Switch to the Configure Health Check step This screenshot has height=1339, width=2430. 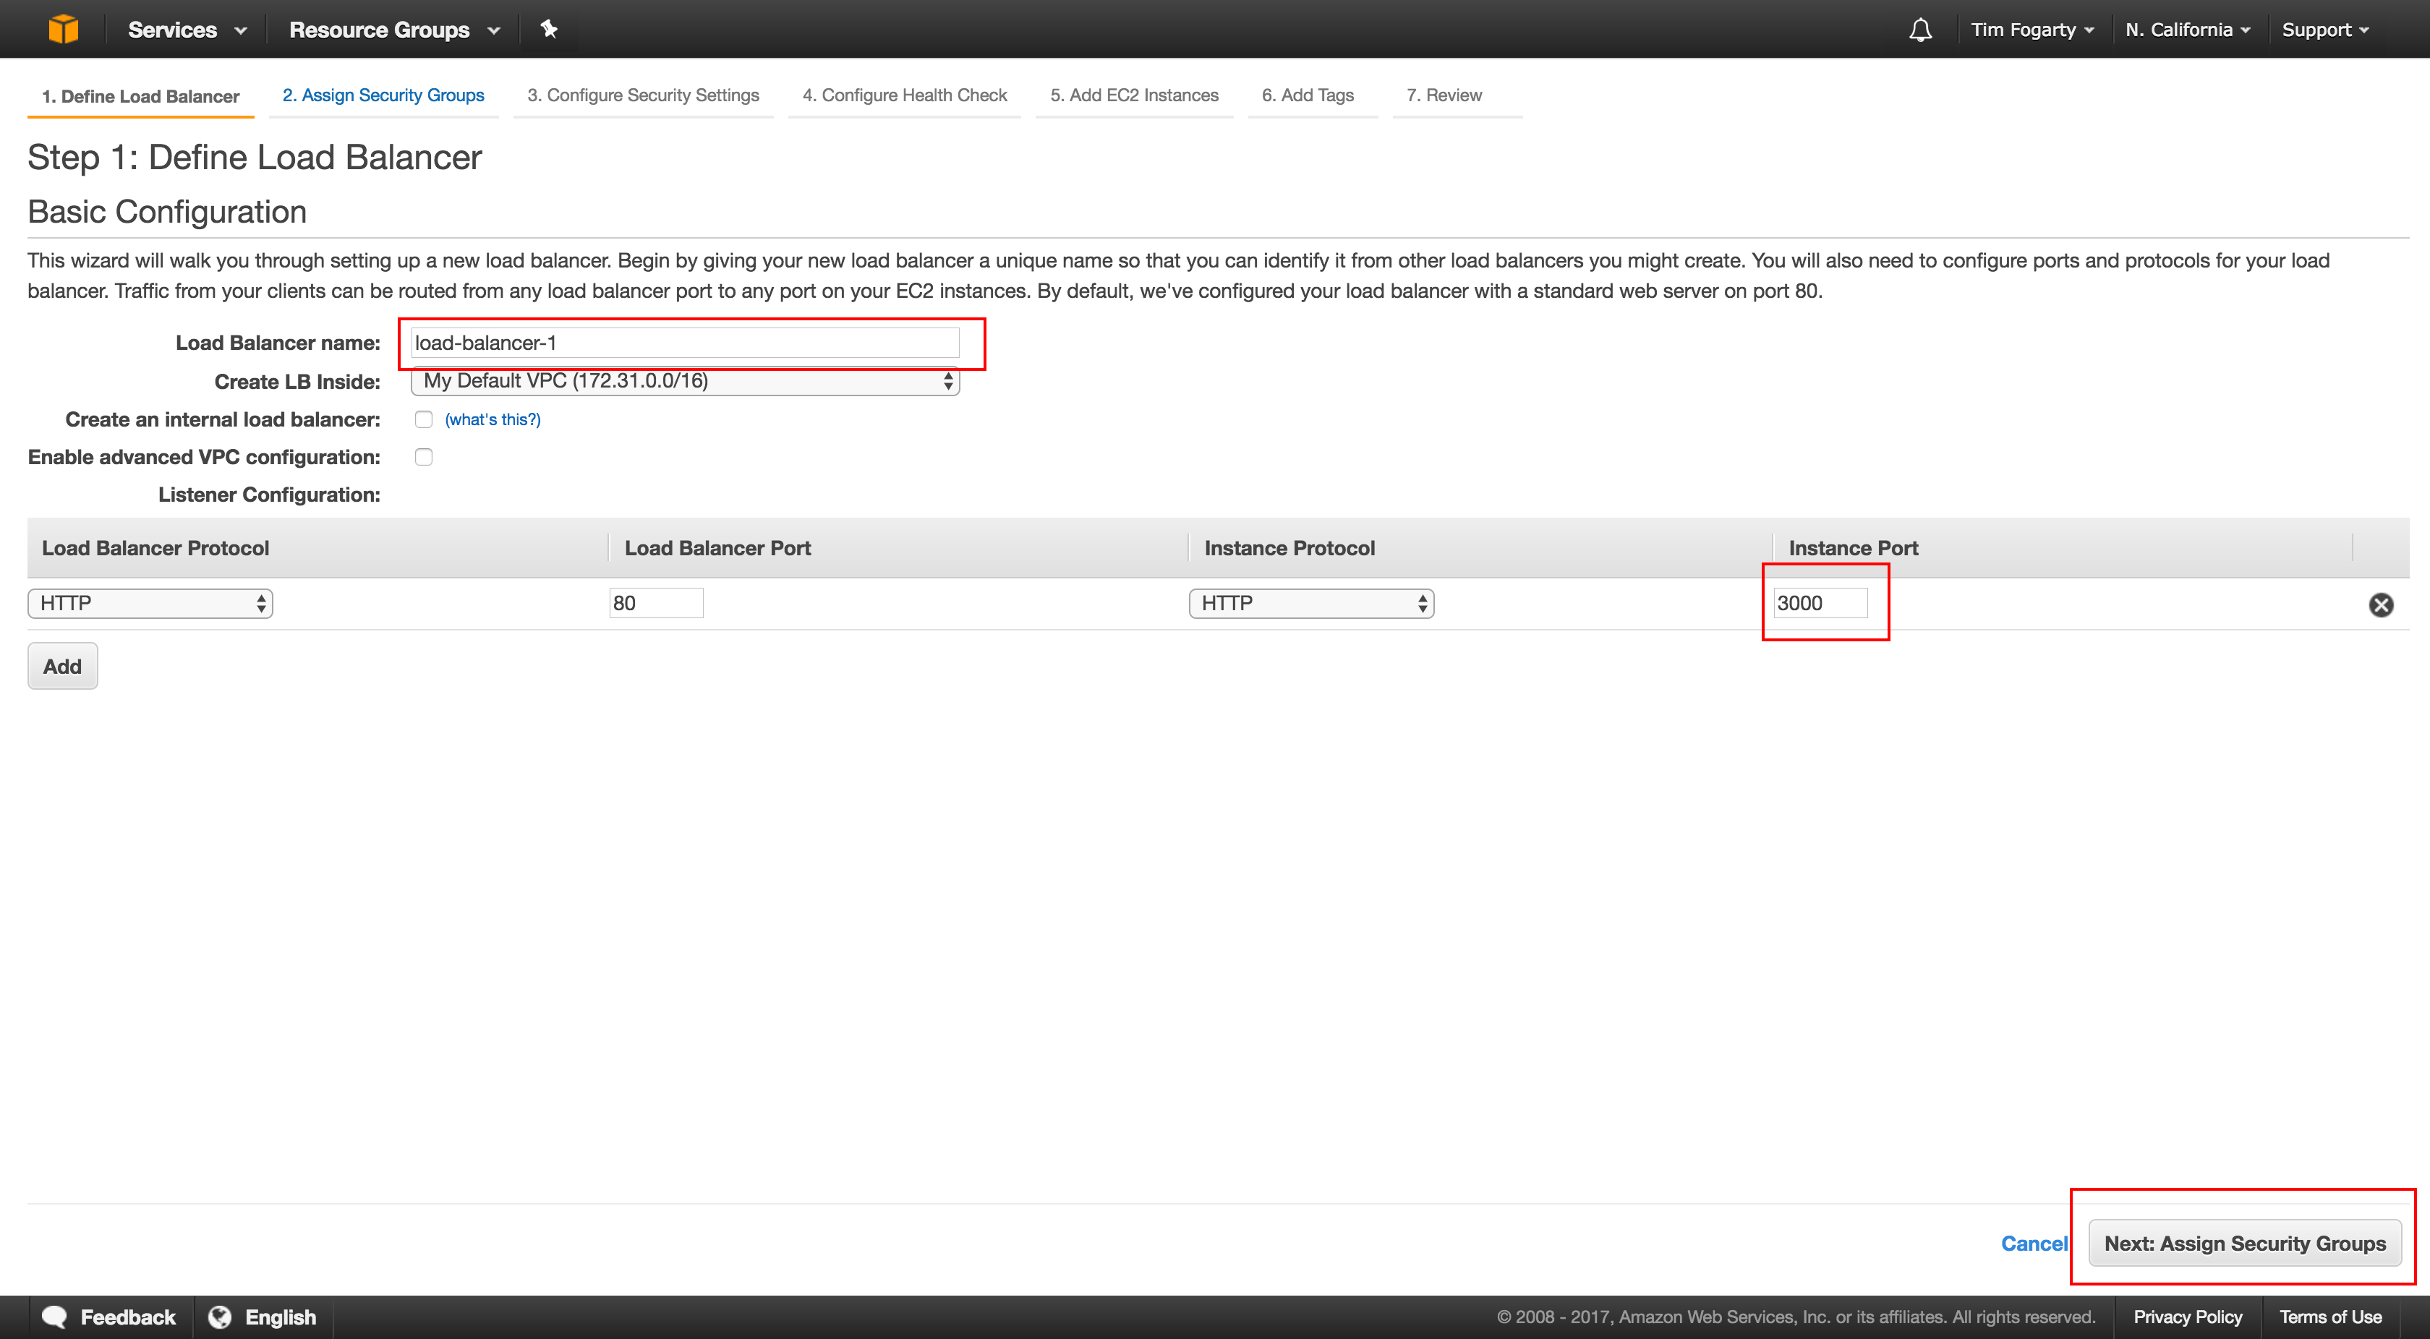[x=904, y=95]
